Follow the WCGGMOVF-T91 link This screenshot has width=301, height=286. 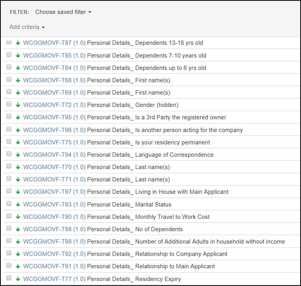54,266
